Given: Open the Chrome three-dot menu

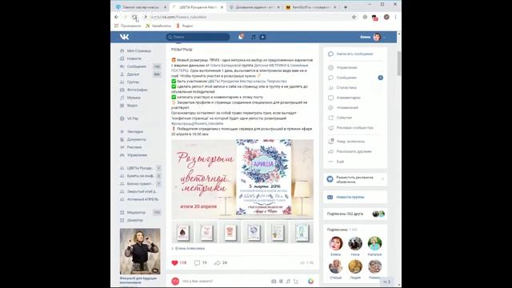Looking at the screenshot, I should point(395,17).
